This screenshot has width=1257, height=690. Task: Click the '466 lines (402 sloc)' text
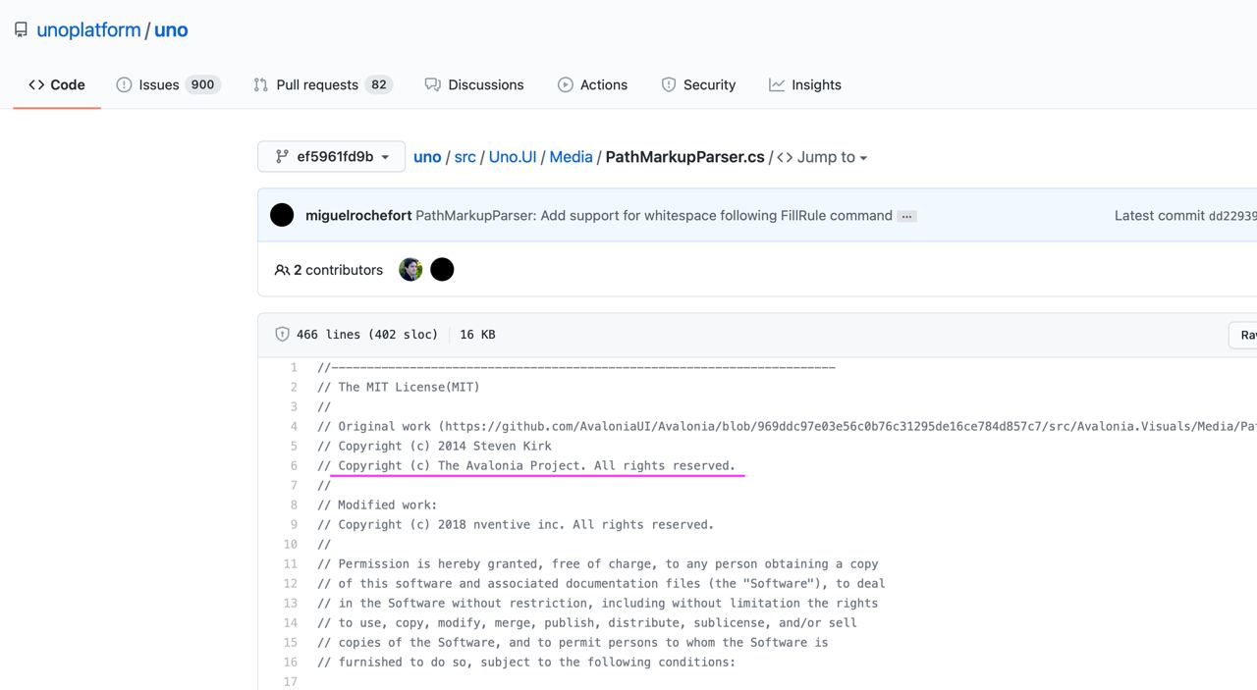367,335
